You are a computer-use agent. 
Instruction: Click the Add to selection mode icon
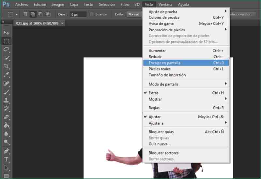pos(33,14)
